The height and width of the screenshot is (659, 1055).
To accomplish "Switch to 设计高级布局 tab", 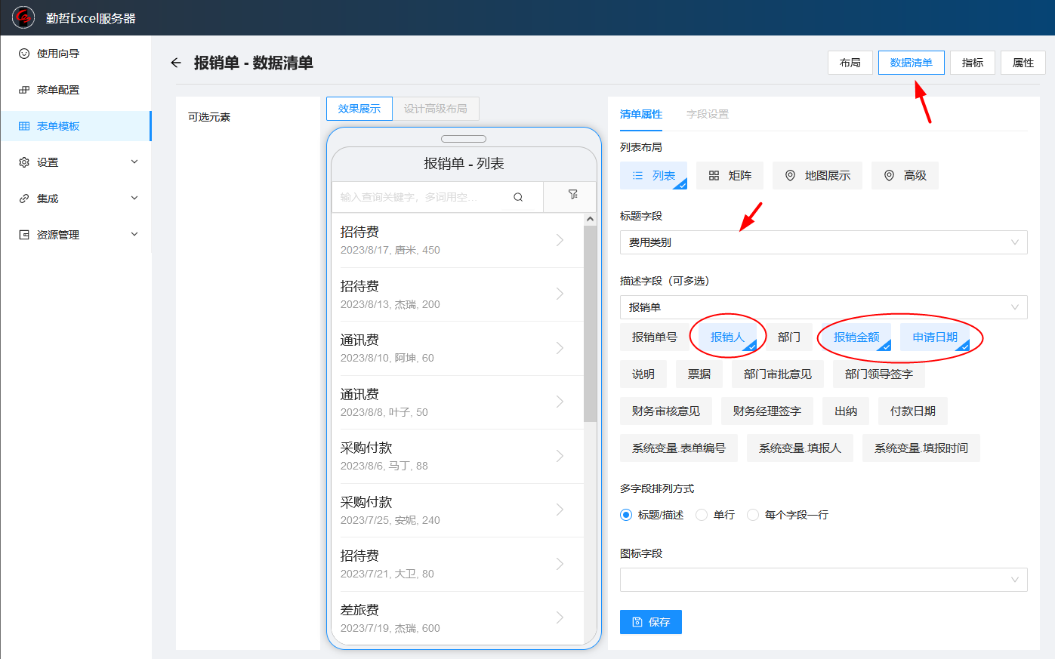I will (x=435, y=109).
